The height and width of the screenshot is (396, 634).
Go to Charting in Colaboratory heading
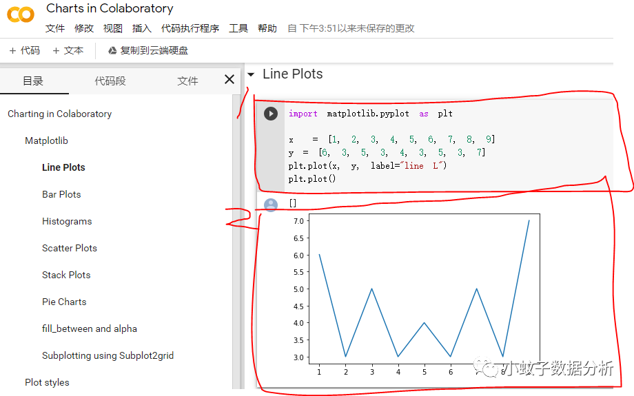pos(59,114)
